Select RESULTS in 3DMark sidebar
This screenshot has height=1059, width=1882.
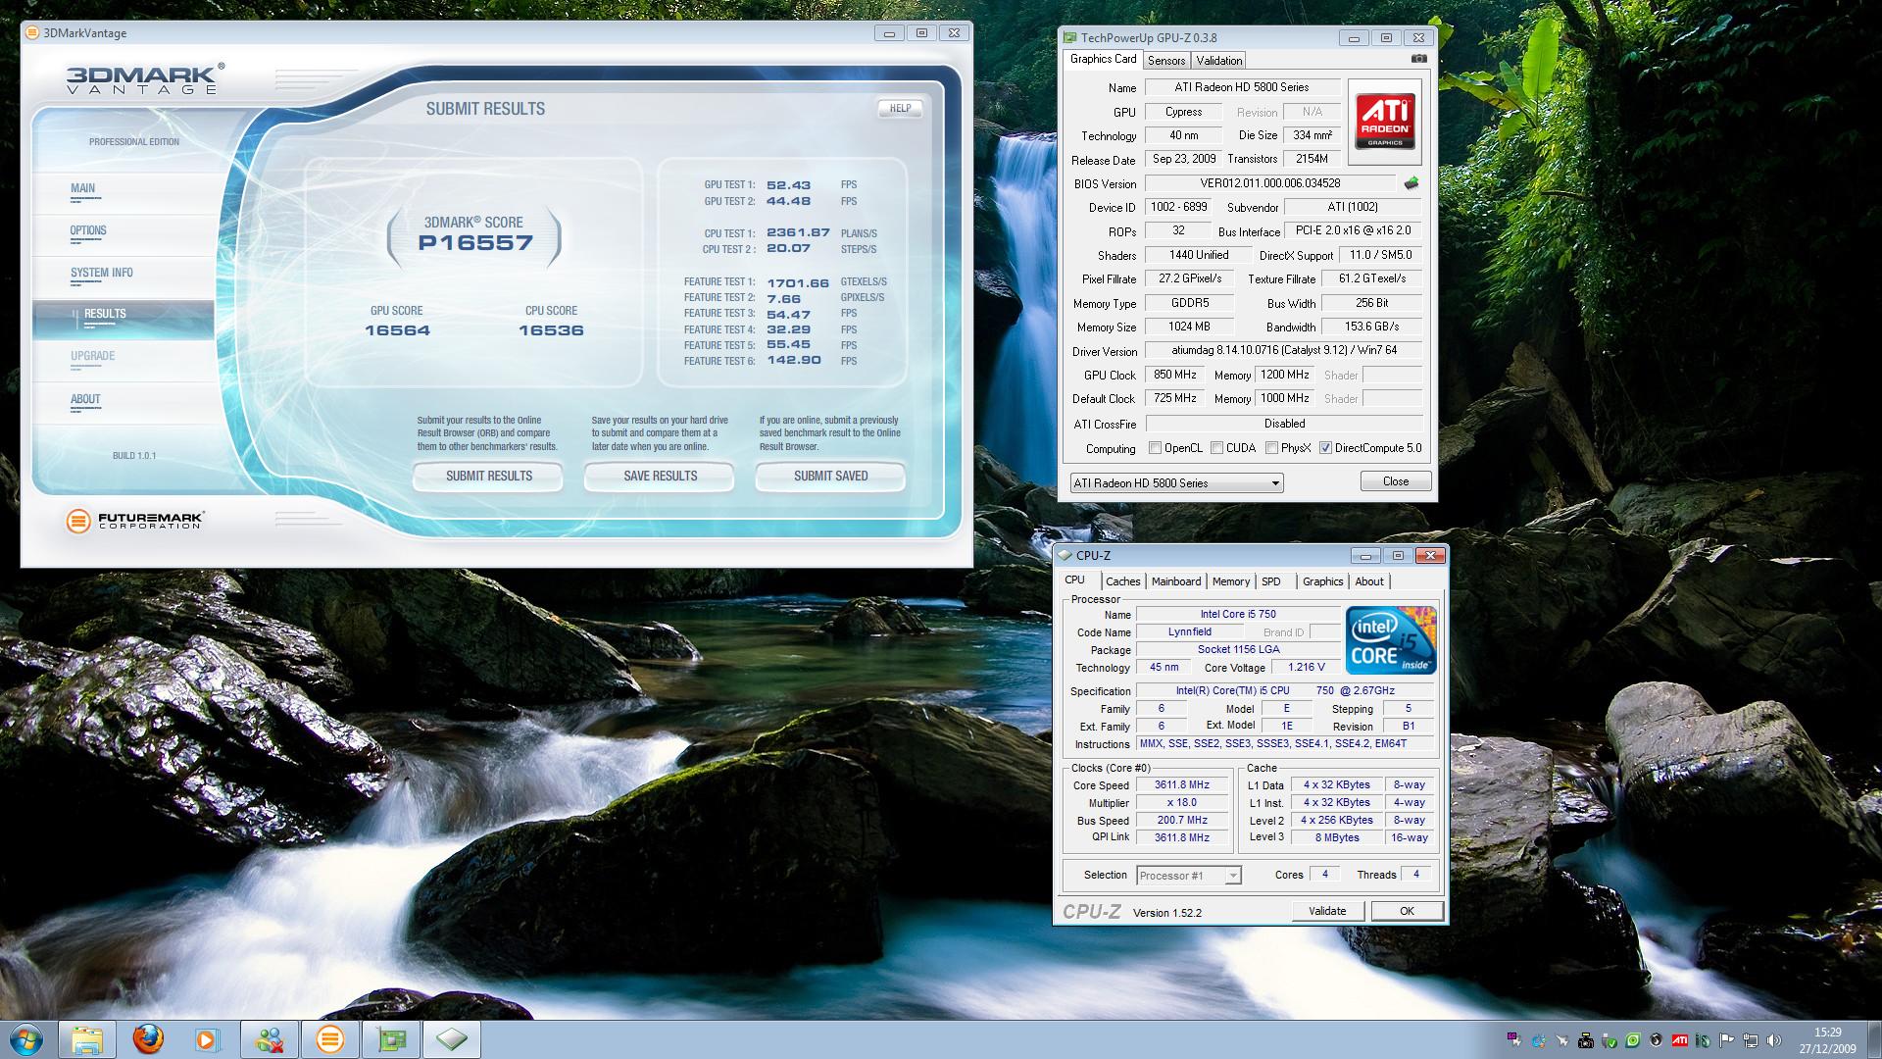[124, 320]
